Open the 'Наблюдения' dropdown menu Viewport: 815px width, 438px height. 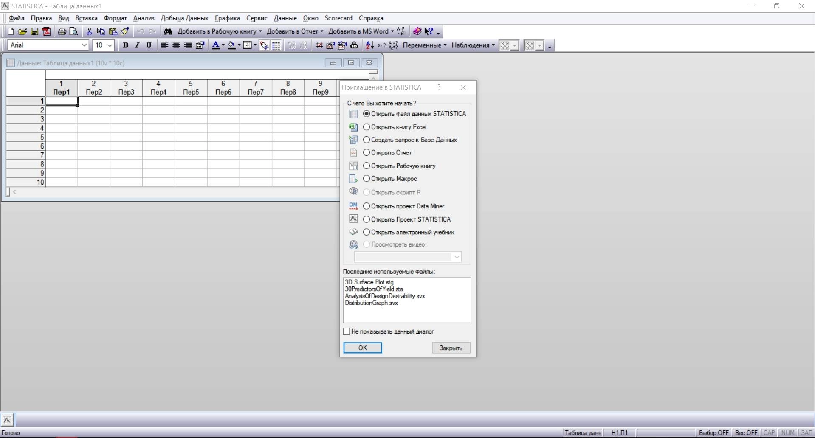pos(473,45)
